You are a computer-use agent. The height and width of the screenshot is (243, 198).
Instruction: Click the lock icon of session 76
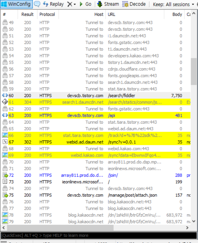point(5,202)
